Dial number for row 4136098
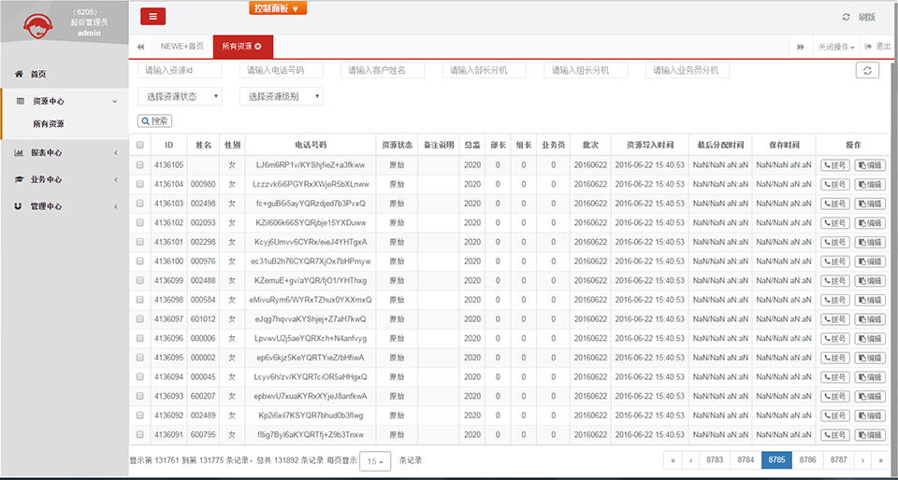 pos(835,300)
